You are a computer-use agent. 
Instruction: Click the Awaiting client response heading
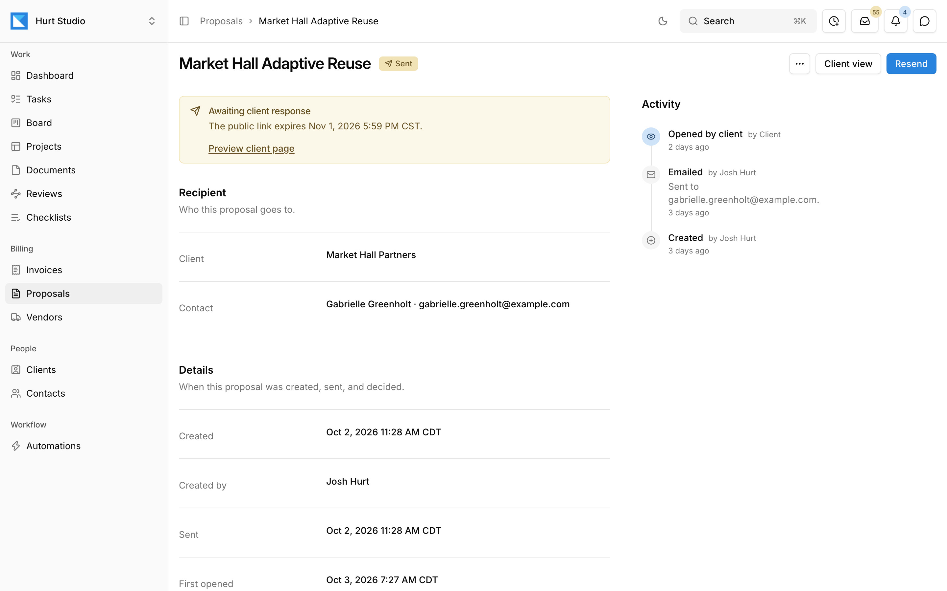pyautogui.click(x=259, y=111)
